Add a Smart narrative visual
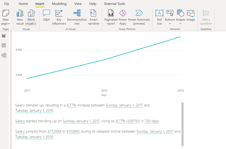 tap(93, 16)
